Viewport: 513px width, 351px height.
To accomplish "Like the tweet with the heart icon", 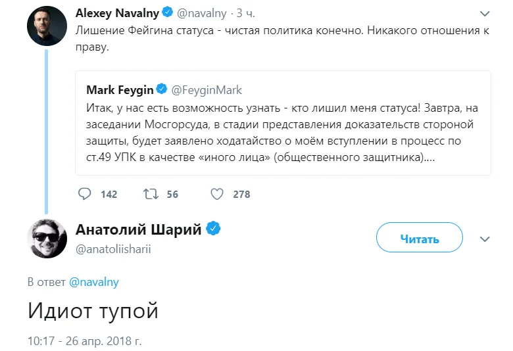I will pyautogui.click(x=216, y=194).
